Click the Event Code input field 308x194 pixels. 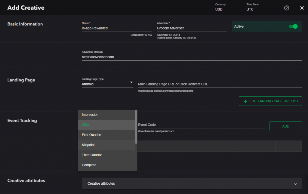201,125
